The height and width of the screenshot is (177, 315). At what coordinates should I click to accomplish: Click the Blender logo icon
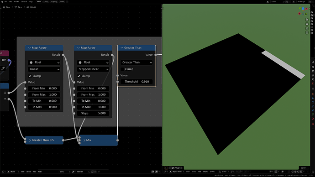pos(2,2)
